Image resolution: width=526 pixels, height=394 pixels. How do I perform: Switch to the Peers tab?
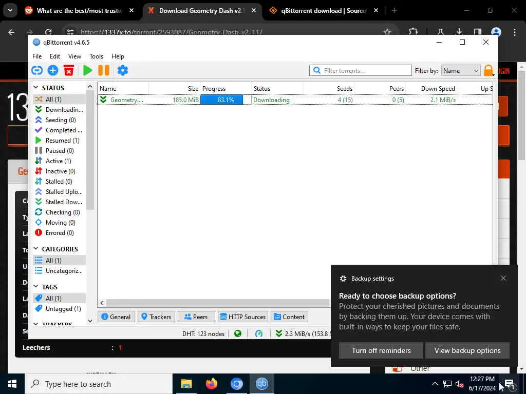click(x=196, y=317)
